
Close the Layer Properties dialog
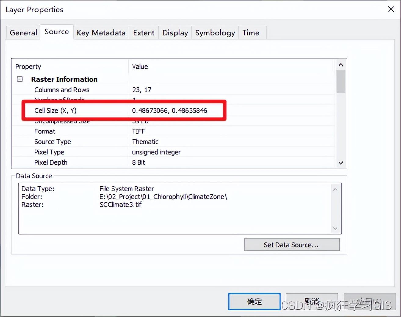click(x=391, y=9)
